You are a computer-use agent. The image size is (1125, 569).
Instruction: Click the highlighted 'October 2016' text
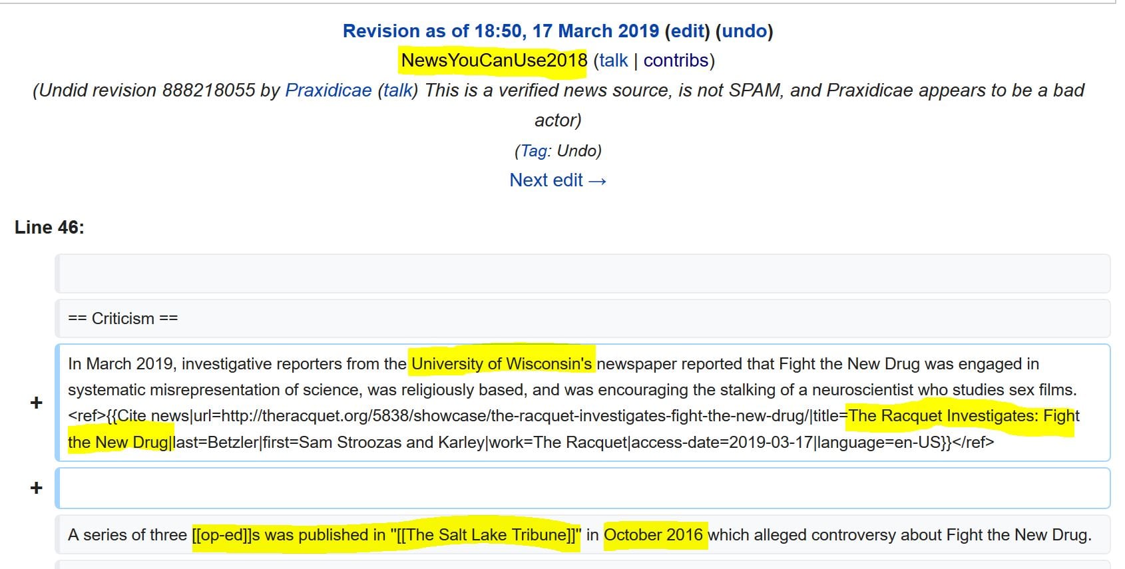pyautogui.click(x=654, y=535)
